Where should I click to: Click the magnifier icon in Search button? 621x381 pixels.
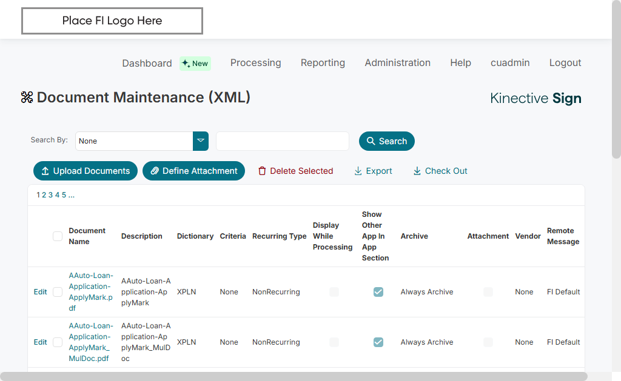pyautogui.click(x=371, y=141)
